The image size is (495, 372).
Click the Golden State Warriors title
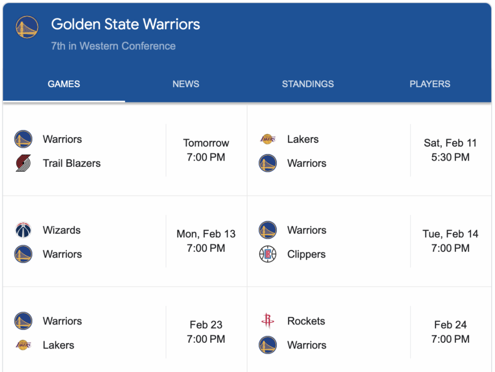click(125, 24)
